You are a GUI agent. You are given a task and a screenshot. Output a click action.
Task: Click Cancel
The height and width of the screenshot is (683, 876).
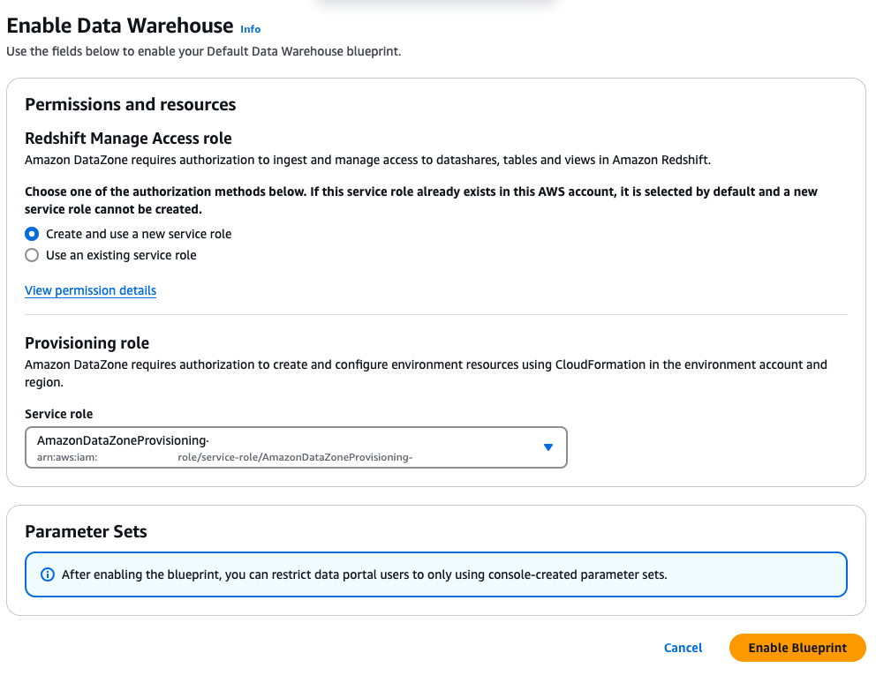[683, 648]
